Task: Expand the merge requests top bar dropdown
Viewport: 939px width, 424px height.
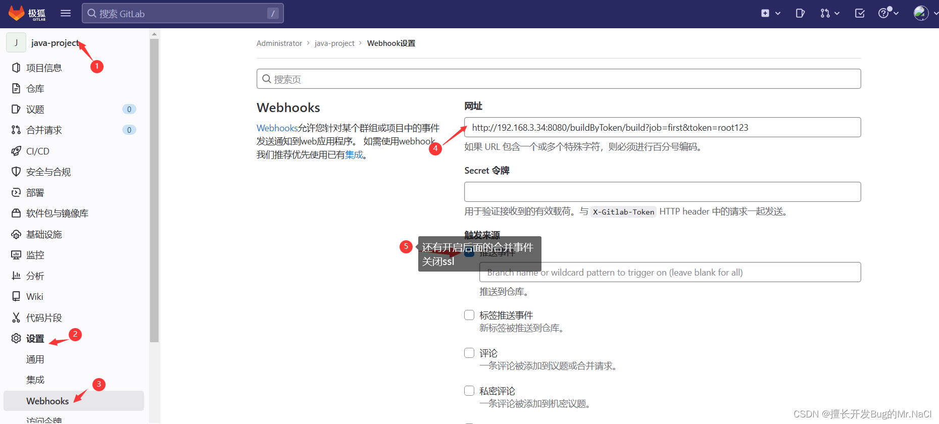Action: pos(830,13)
